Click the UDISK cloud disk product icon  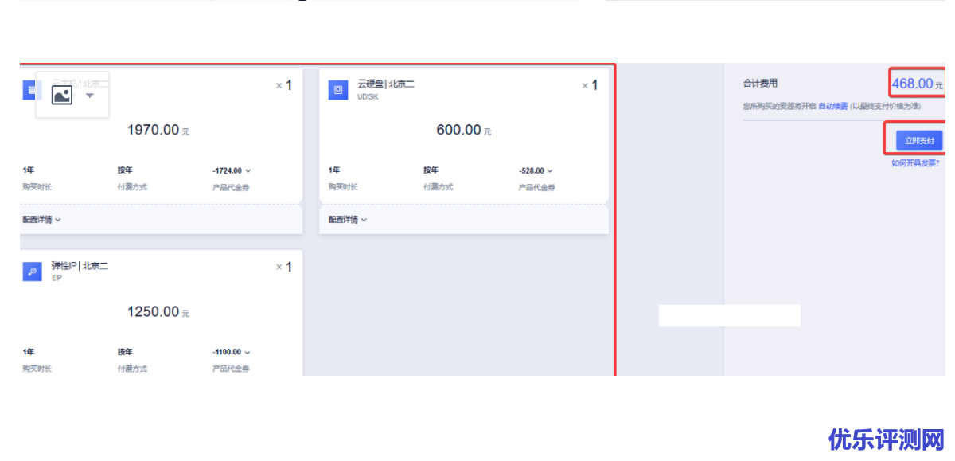click(x=338, y=90)
